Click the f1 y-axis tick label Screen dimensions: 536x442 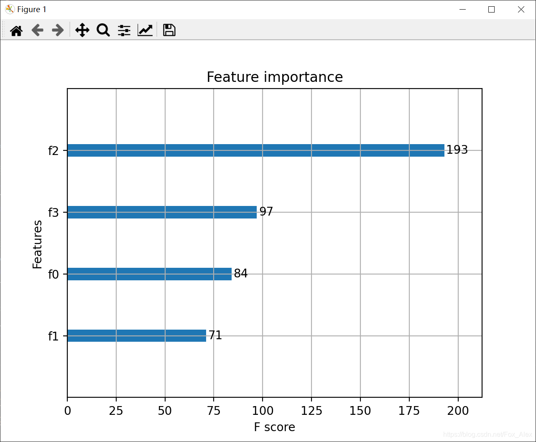click(54, 336)
